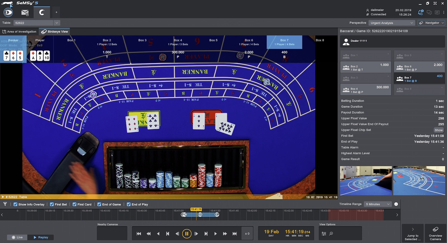The image size is (447, 243).
Task: Select the Birdseye View tab
Action: click(55, 32)
